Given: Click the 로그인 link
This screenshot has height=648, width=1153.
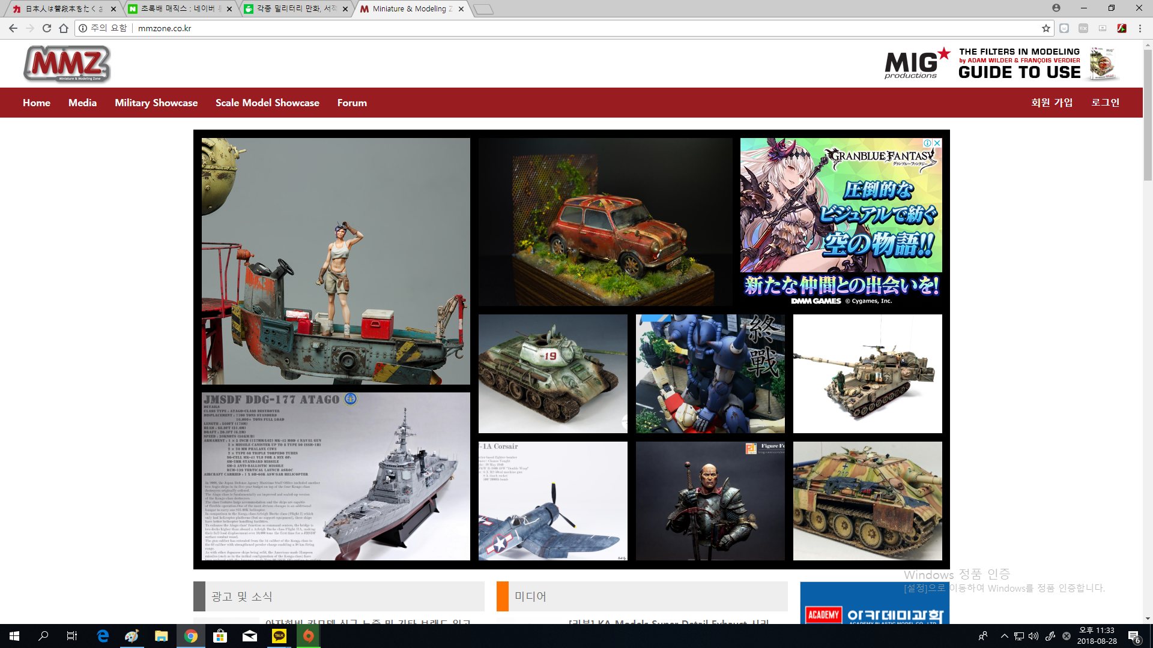Looking at the screenshot, I should (x=1105, y=103).
